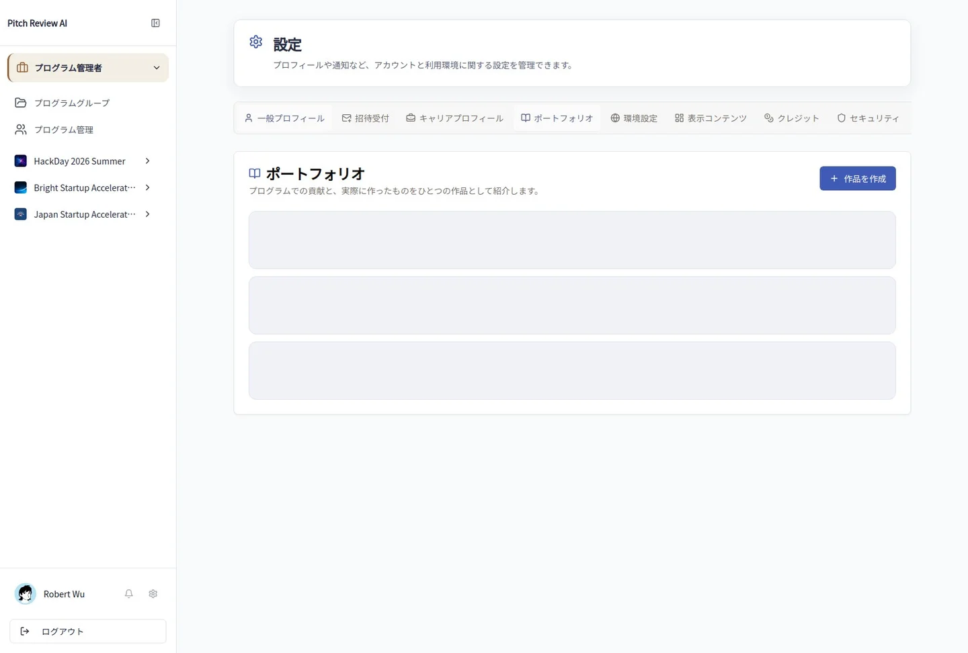Open notifications bell icon

[129, 594]
